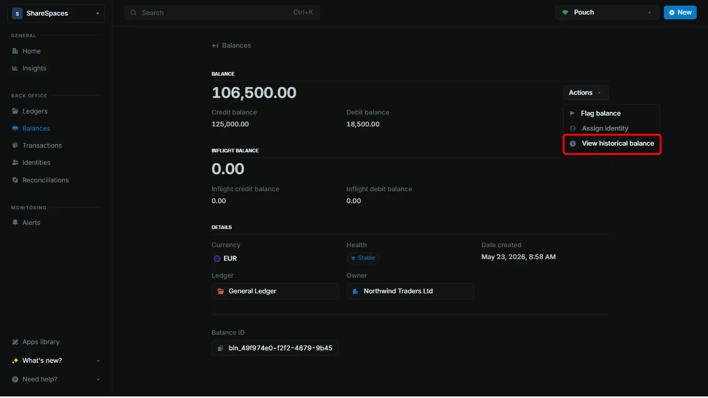This screenshot has height=398, width=708.
Task: Open the Northwind Traders Ltd owner link
Action: pyautogui.click(x=410, y=291)
